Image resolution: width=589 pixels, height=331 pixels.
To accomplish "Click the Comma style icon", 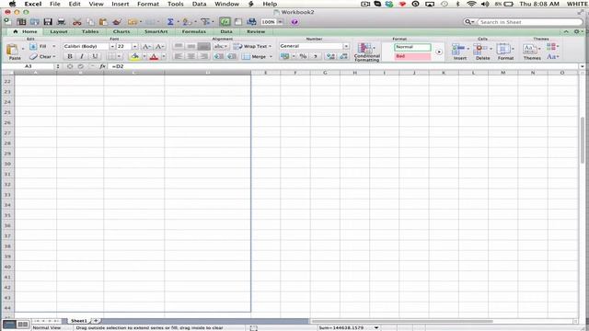I will point(316,56).
